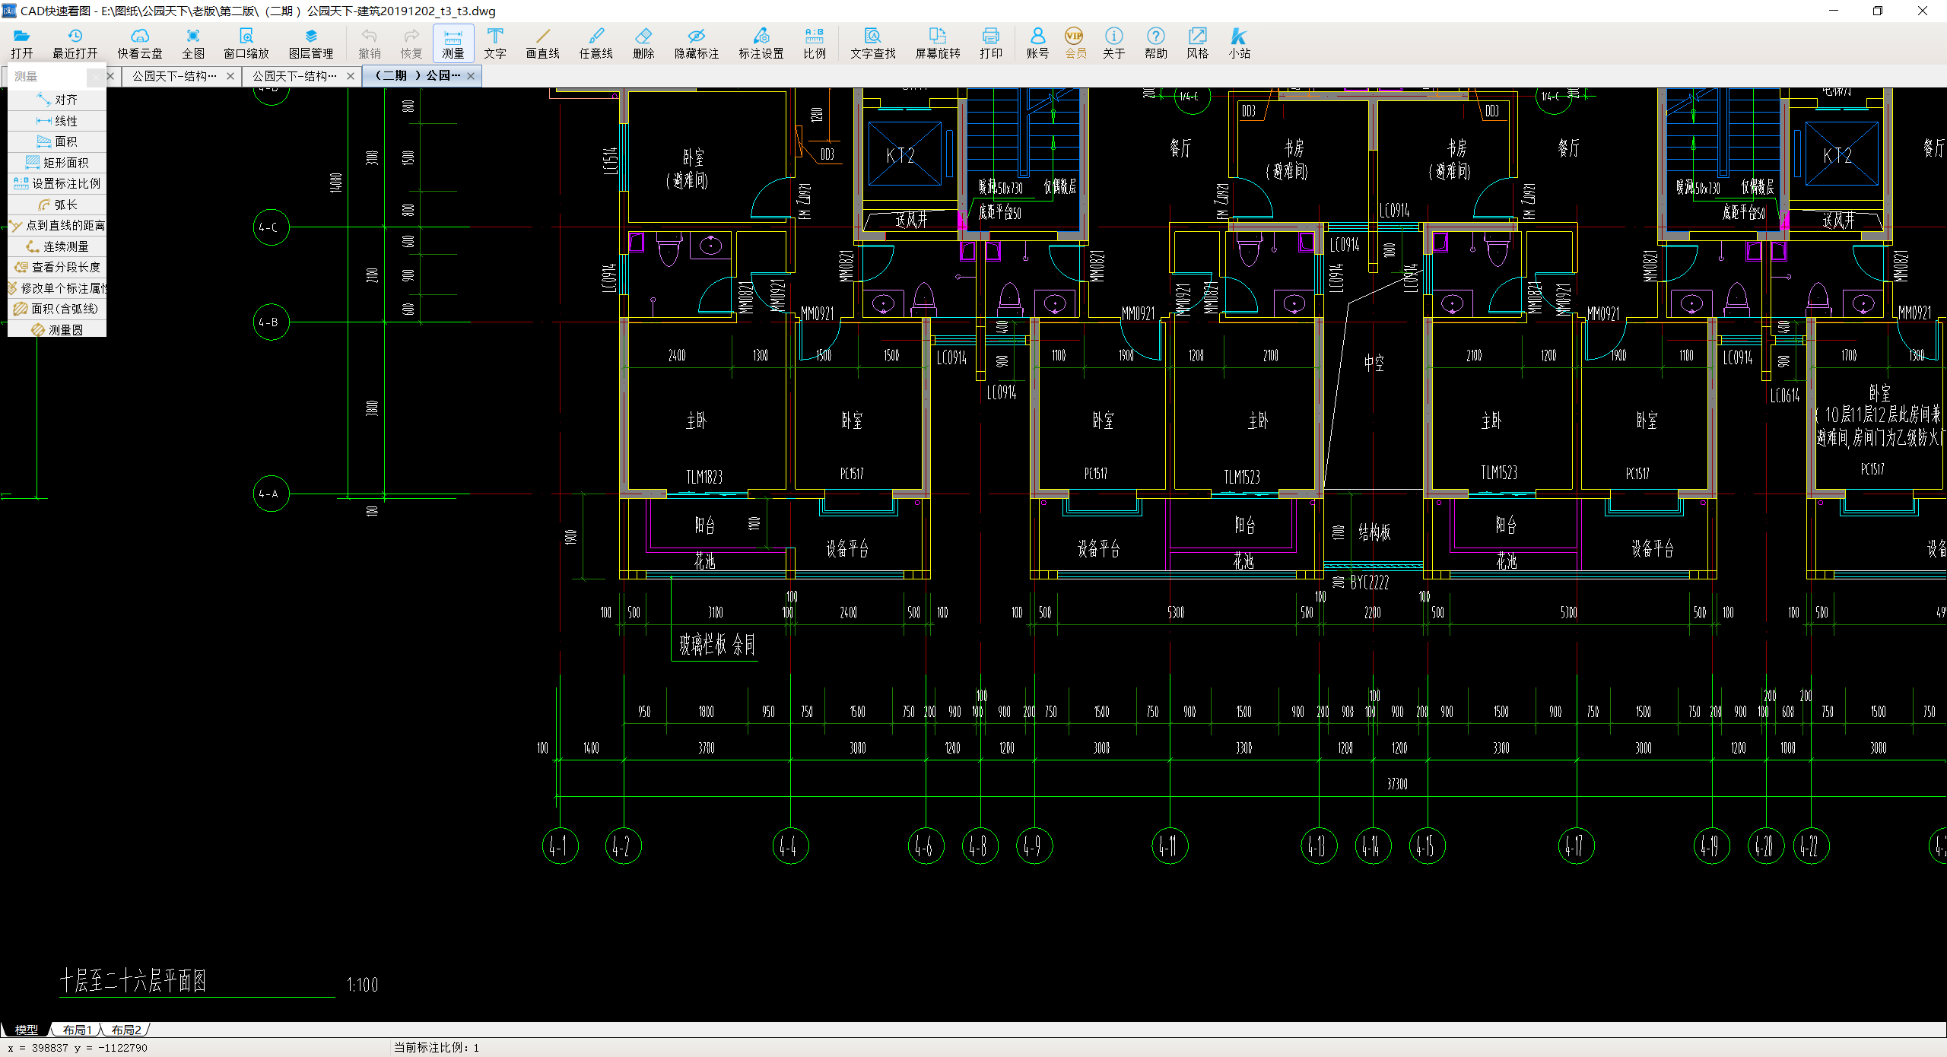Choose 线性 linear measurement
This screenshot has height=1057, width=1947.
pyautogui.click(x=57, y=121)
